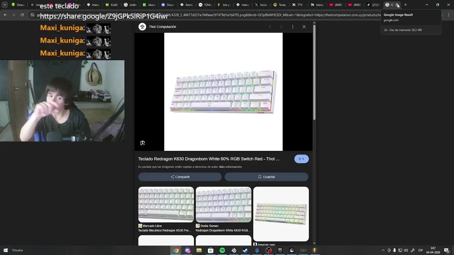This screenshot has width=454, height=255.
Task: Click the Compartir share button
Action: click(x=180, y=177)
